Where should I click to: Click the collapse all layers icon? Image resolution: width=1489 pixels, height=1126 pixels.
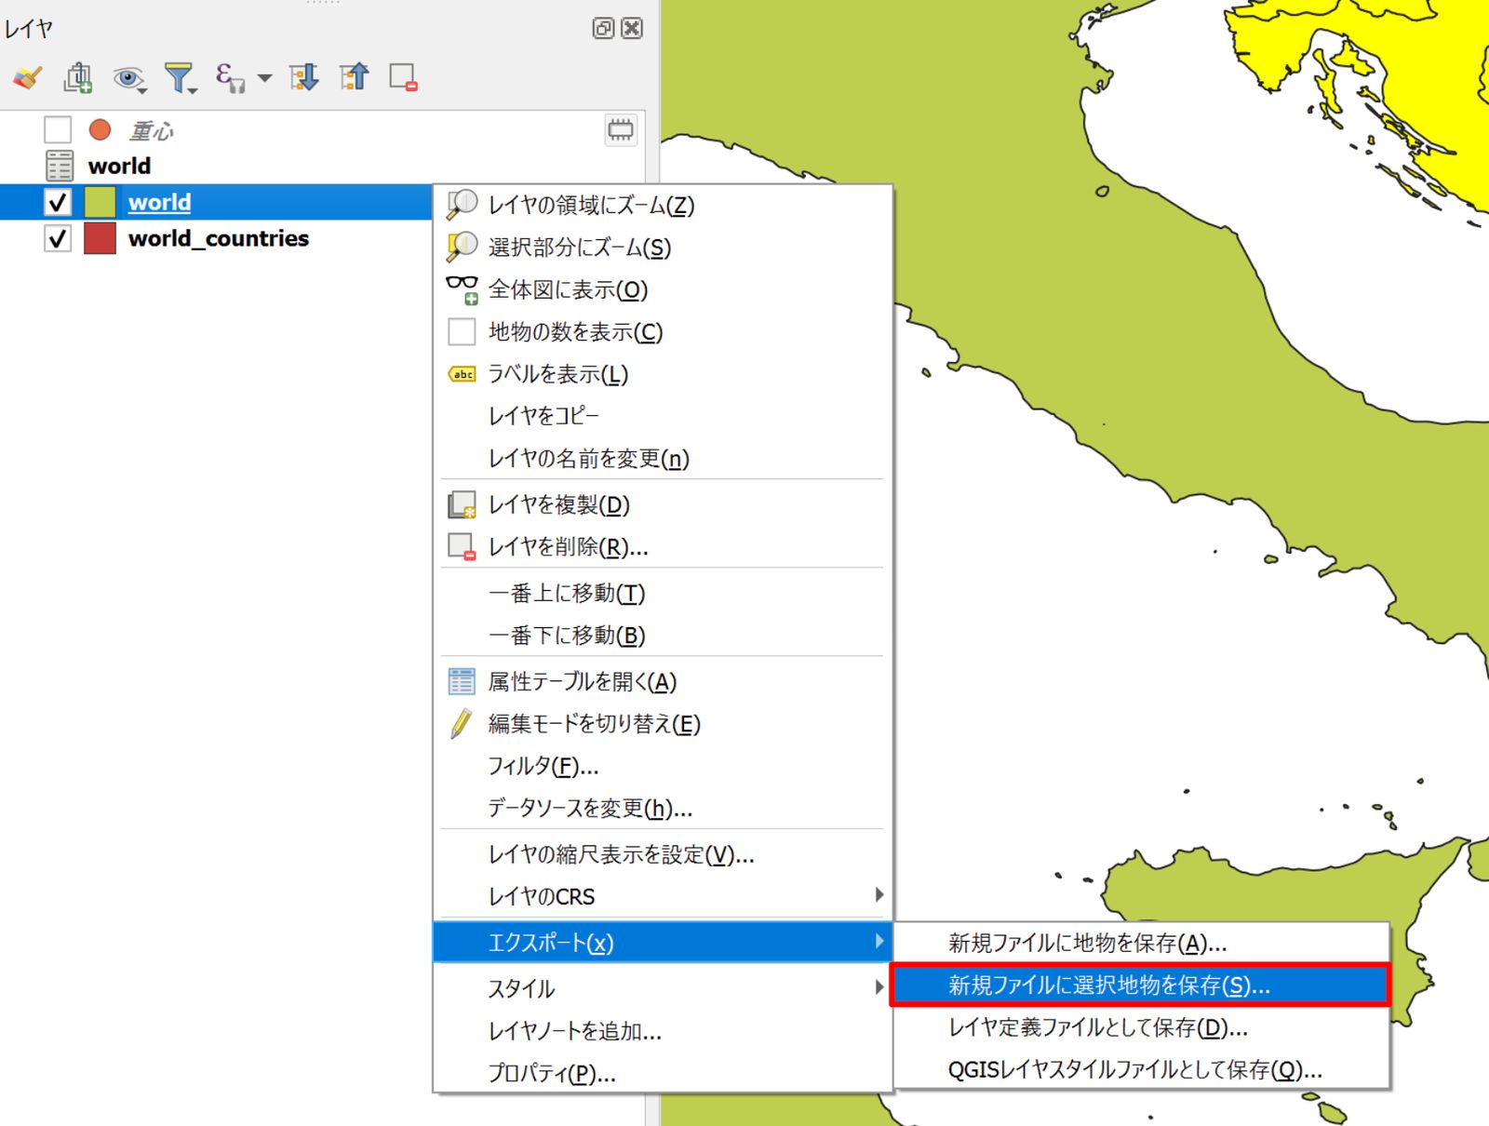coord(355,77)
